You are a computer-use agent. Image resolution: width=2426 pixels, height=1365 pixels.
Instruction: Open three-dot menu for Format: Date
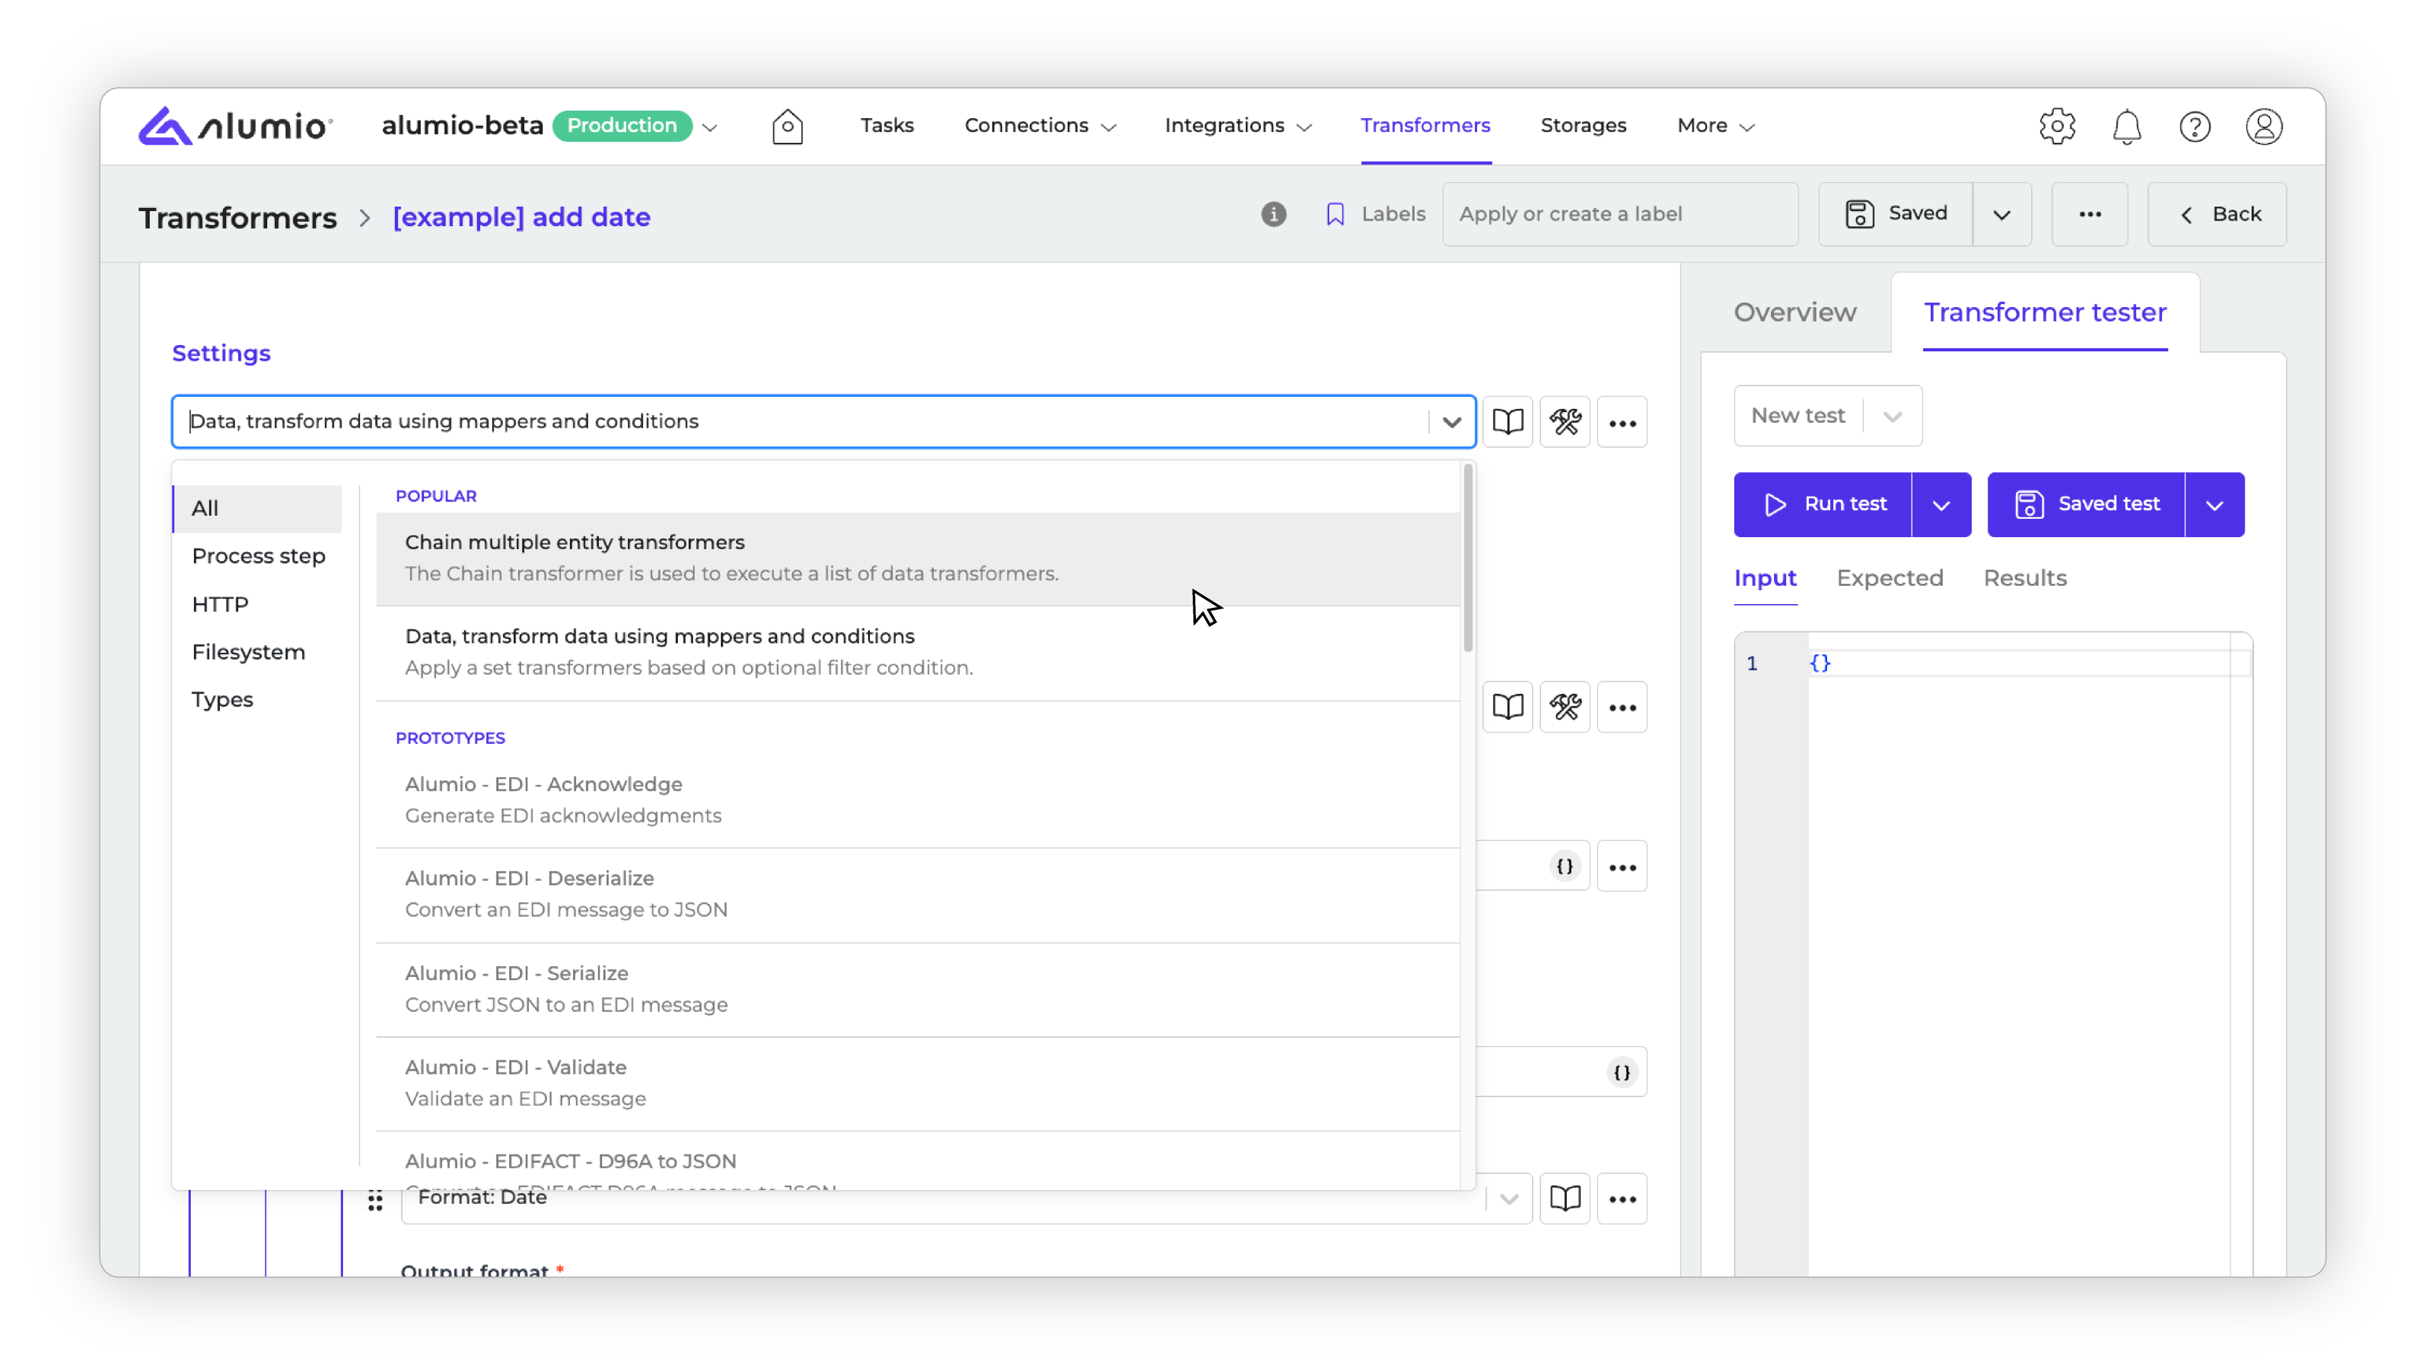[x=1622, y=1198]
